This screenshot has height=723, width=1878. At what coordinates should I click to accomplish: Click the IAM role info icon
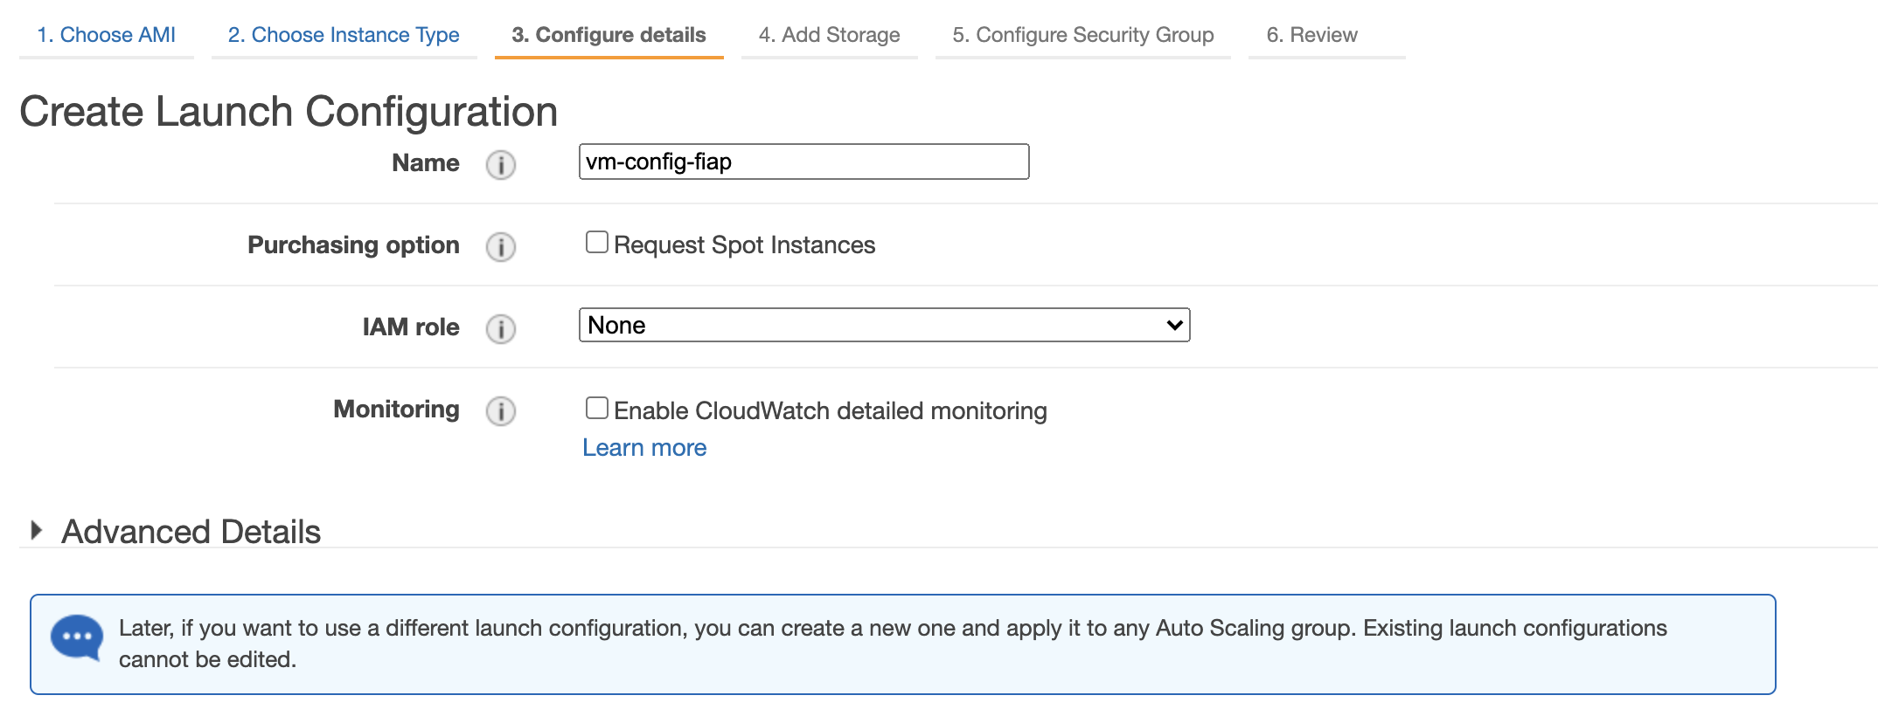pos(500,328)
